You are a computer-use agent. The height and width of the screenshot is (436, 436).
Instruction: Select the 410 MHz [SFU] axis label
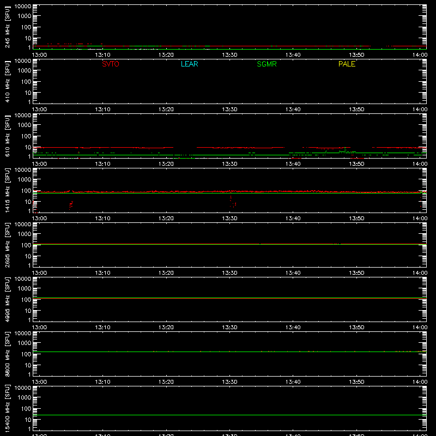tap(7, 81)
